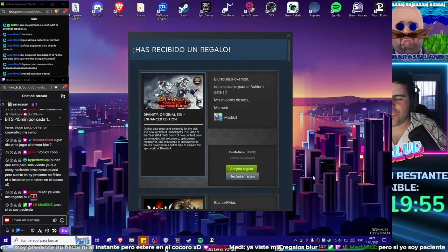Accept the Divinity Original Sin gift

(241, 169)
